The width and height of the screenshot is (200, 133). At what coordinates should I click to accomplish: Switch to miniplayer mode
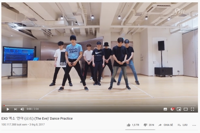point(179,109)
